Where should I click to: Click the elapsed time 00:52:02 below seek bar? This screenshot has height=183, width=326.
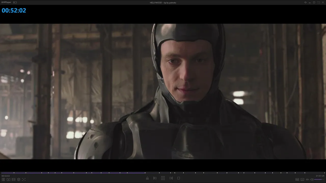6,176
